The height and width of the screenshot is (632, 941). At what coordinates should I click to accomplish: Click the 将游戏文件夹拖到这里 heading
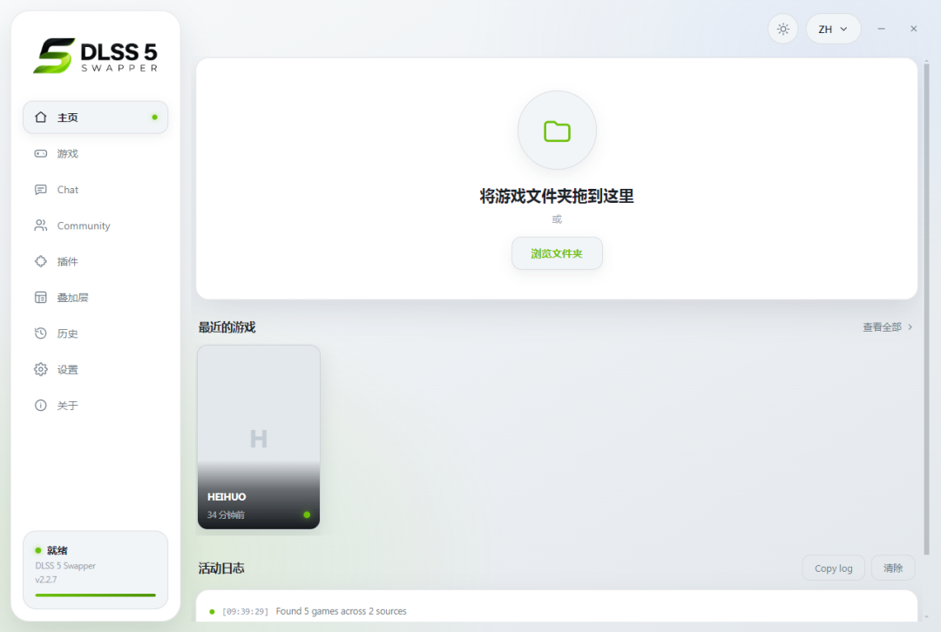coord(557,196)
